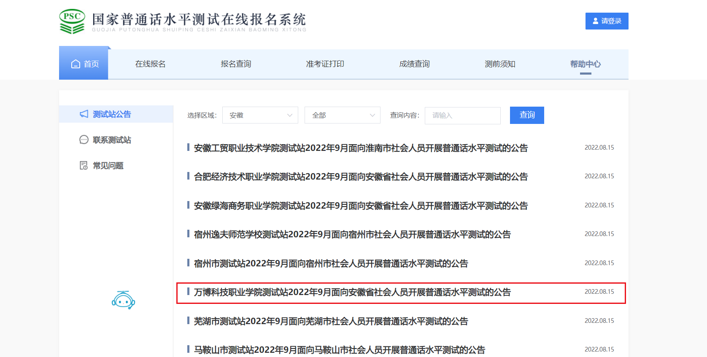Click the megaphone icon beside 测试站公告
Viewport: 707px width, 357px height.
[84, 114]
